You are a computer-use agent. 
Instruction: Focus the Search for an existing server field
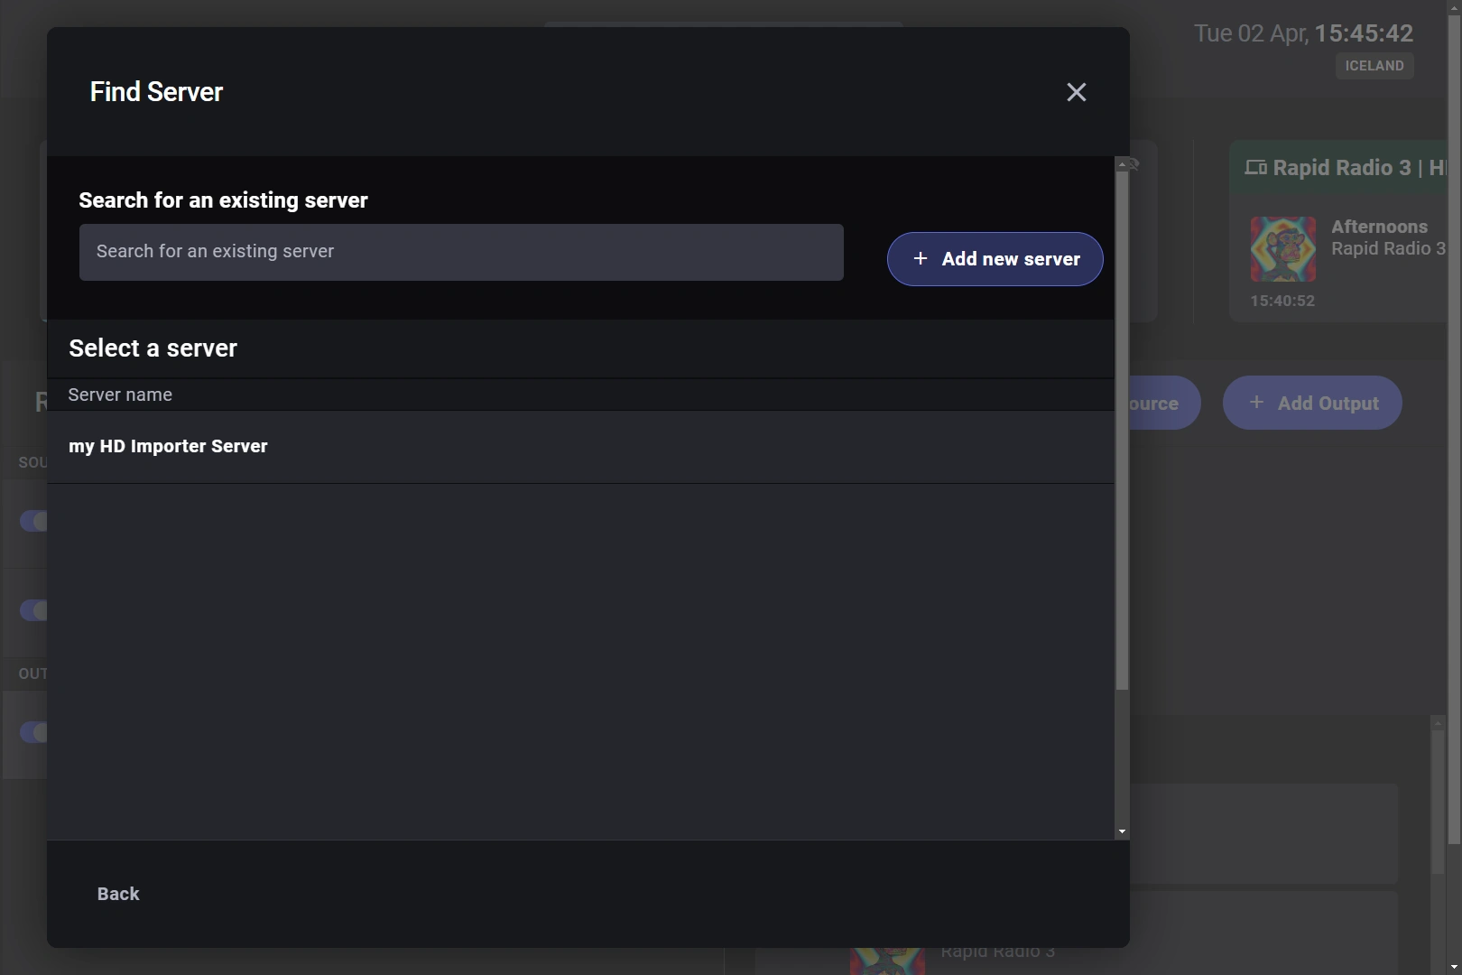pos(461,252)
